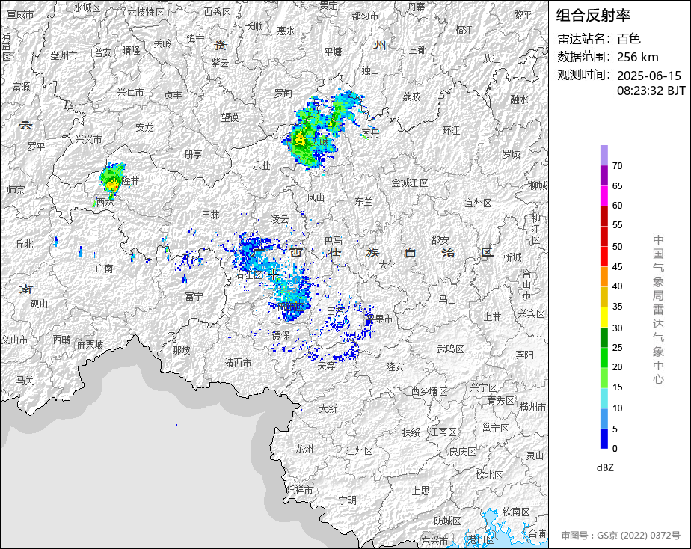Click the 兴义市 map label
This screenshot has width=691, height=549.
(x=88, y=139)
